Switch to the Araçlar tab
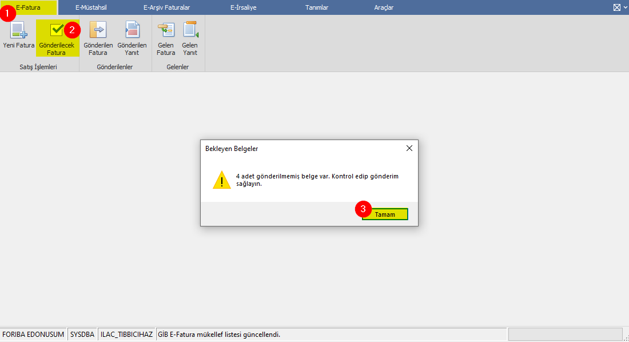 384,7
